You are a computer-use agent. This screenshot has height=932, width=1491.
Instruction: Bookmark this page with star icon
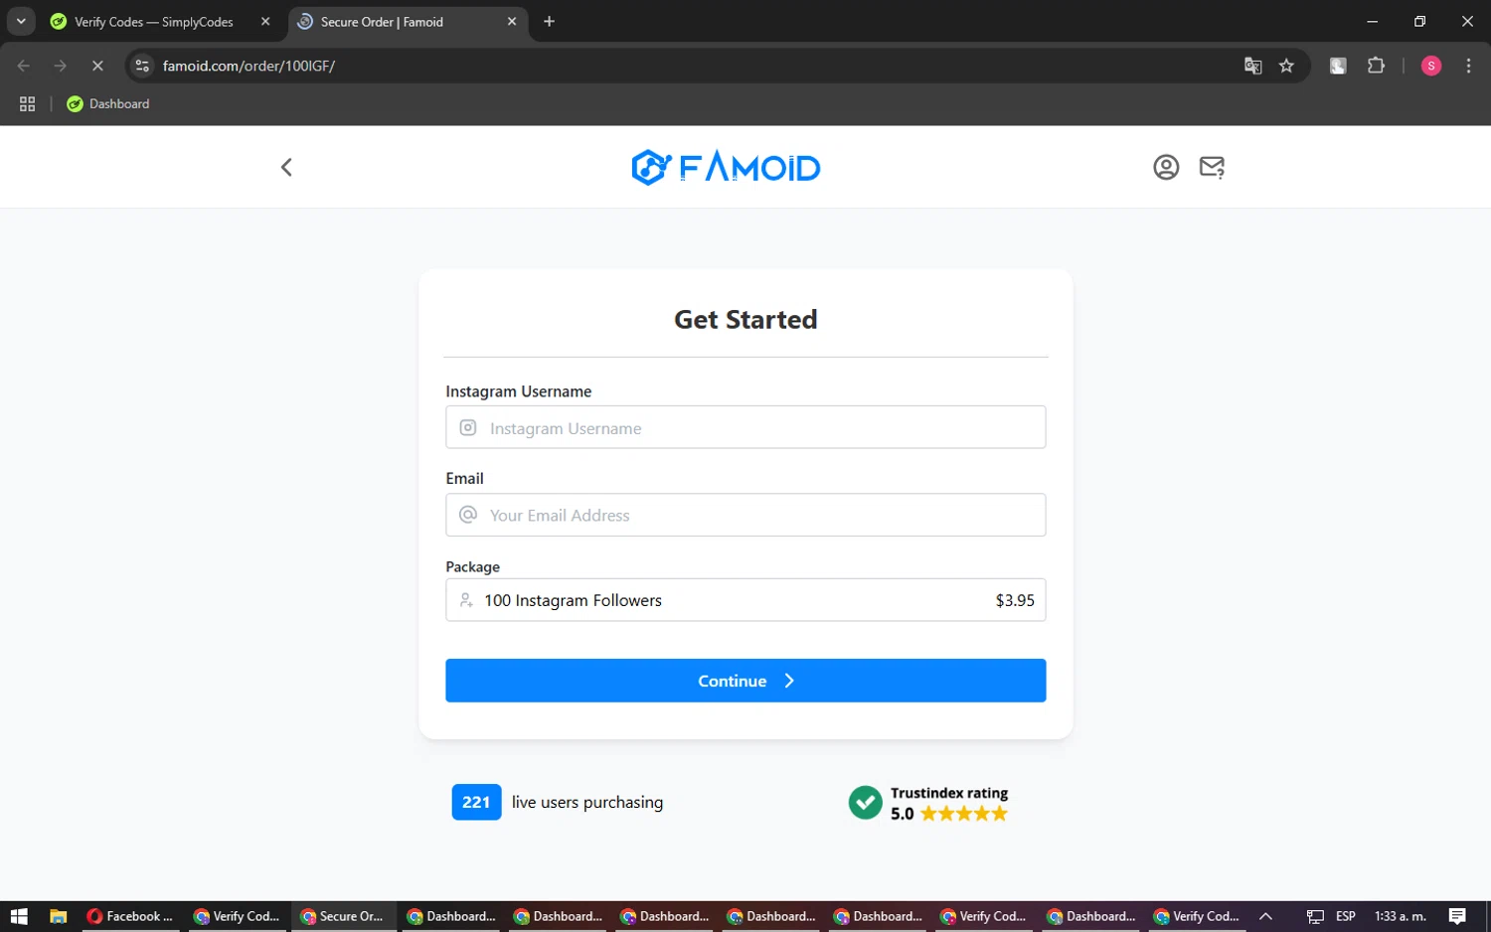coord(1286,66)
